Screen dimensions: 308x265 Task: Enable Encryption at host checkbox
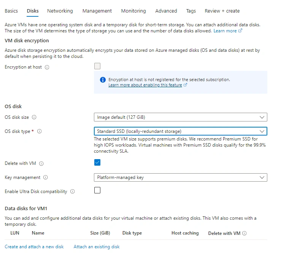97,66
